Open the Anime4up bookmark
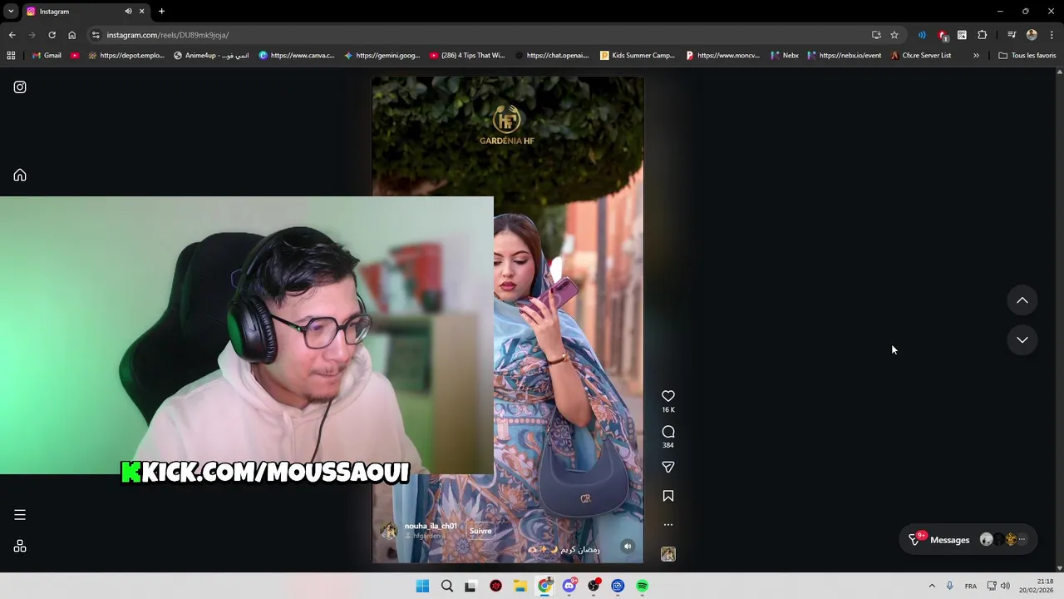 (211, 56)
